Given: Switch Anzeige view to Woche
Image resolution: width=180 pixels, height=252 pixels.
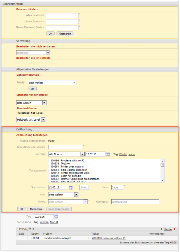Looking at the screenshot, I should 123,154.
